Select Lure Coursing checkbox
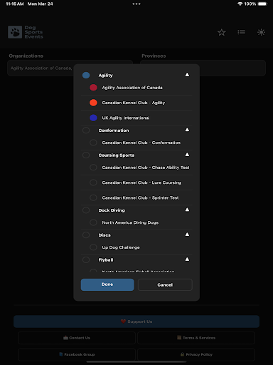 click(x=93, y=182)
